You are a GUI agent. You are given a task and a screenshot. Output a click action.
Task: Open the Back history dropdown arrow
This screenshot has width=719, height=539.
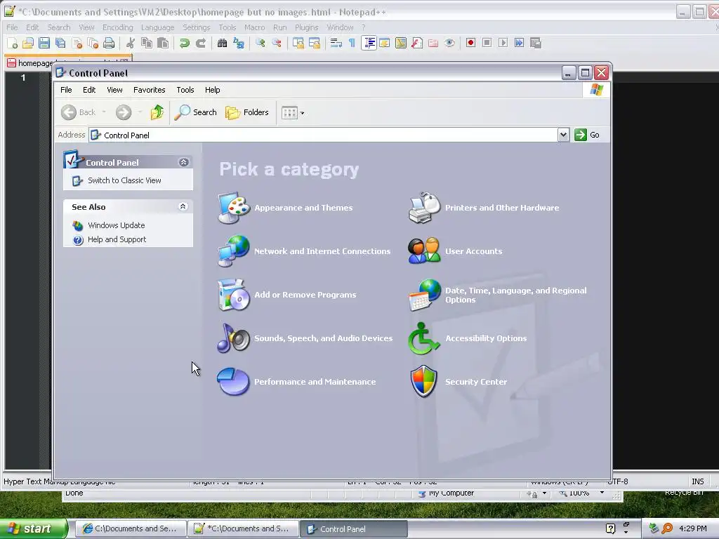104,112
